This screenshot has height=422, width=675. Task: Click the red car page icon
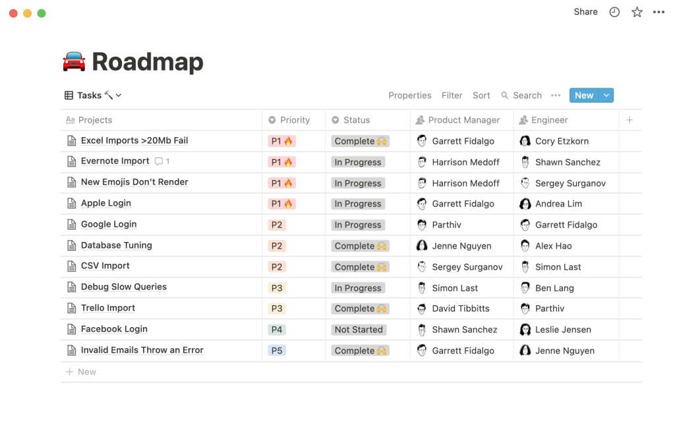point(74,61)
